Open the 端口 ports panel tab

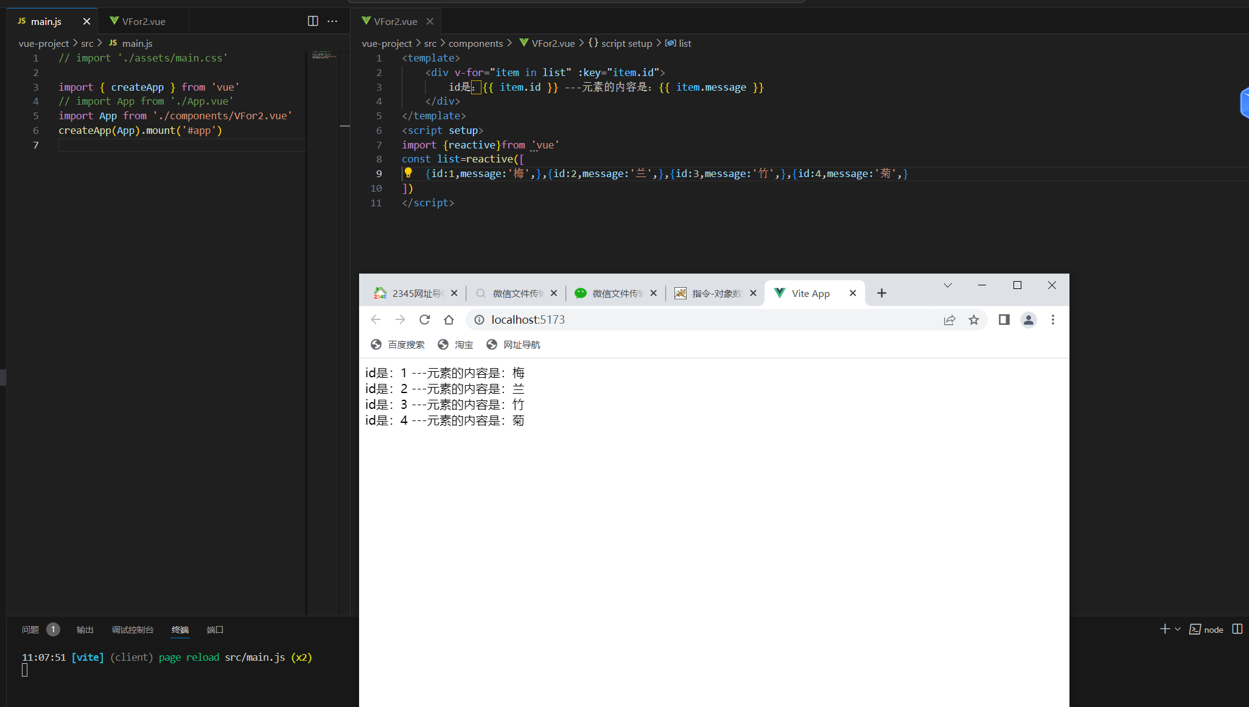point(215,630)
